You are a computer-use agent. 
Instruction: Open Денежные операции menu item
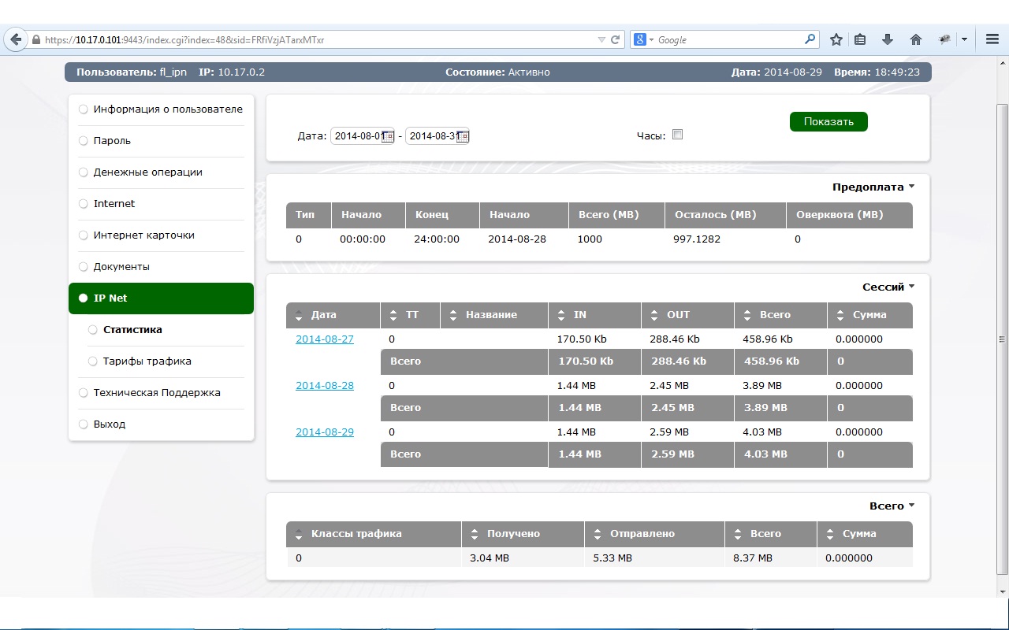click(147, 172)
